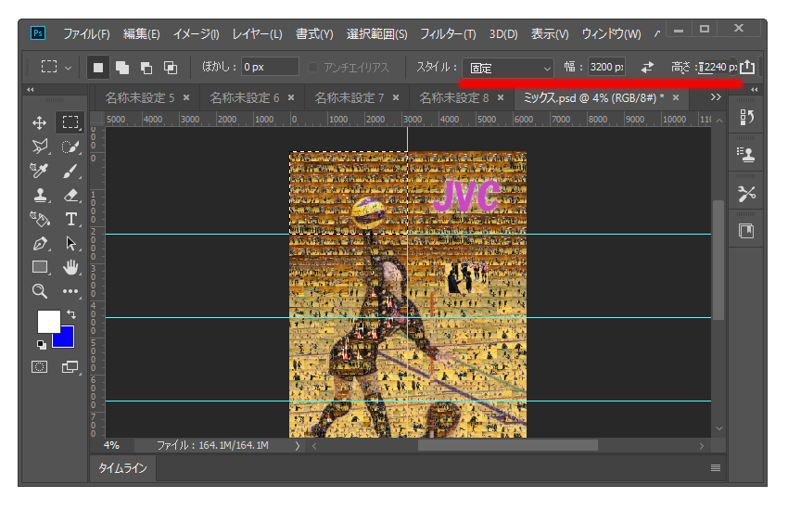This screenshot has height=510, width=788.
Task: Switch to the 名称未設定 5 tab
Action: point(139,98)
